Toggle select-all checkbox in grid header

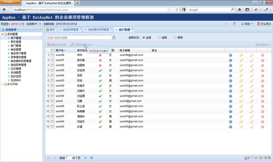click(x=52, y=50)
